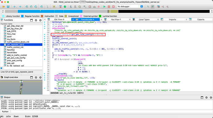Select traffic_control_down_init function
The height and width of the screenshot is (118, 213).
[18, 42]
